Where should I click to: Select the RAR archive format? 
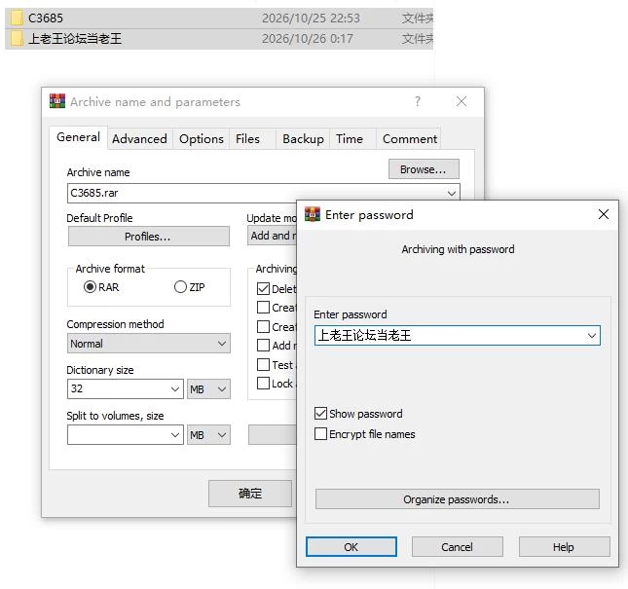point(90,286)
